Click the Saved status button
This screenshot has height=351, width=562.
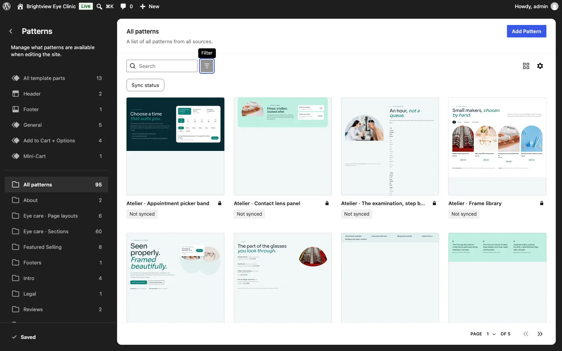(24, 337)
